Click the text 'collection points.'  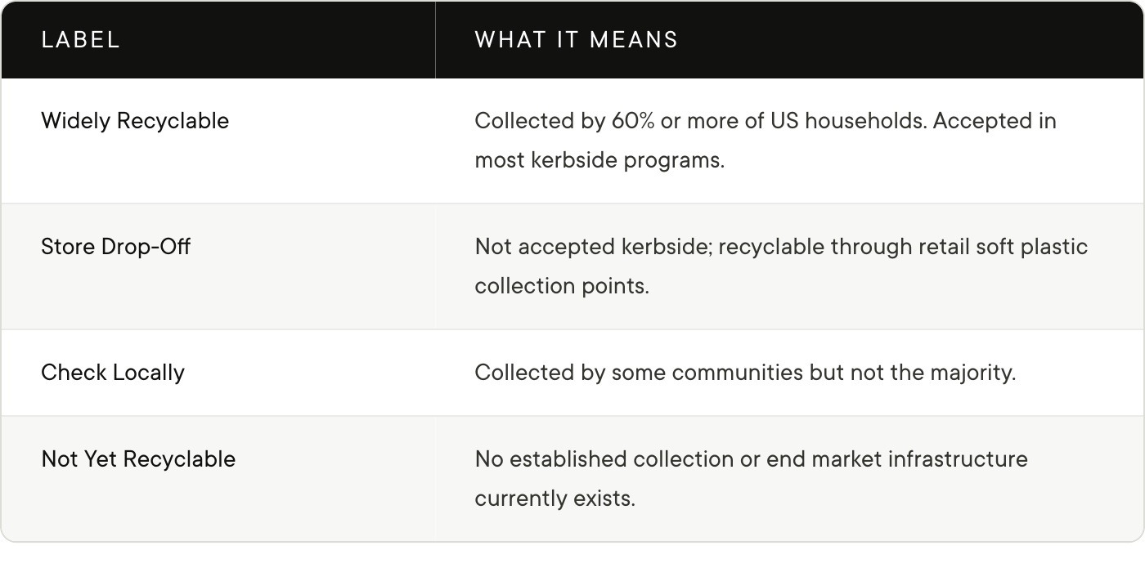point(562,286)
